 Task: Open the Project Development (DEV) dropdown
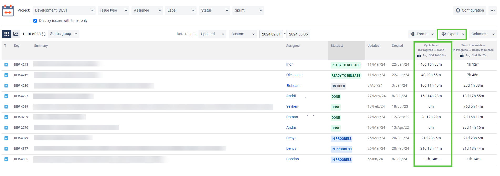pyautogui.click(x=64, y=11)
